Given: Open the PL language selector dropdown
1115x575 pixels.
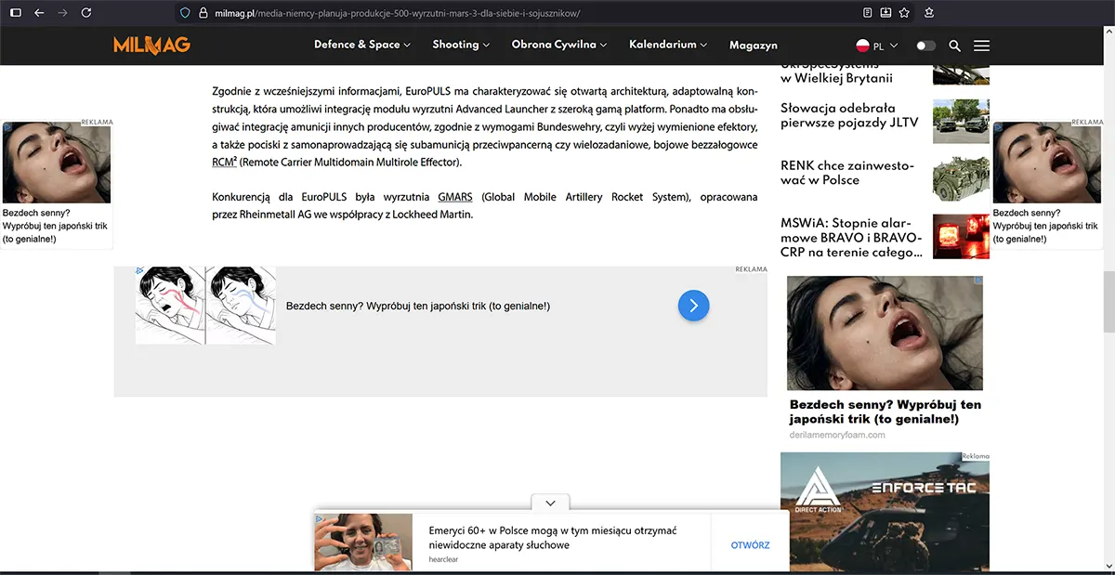Looking at the screenshot, I should coord(877,45).
